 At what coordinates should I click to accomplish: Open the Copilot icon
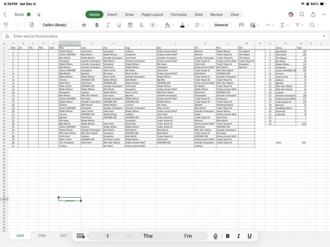tap(291, 14)
